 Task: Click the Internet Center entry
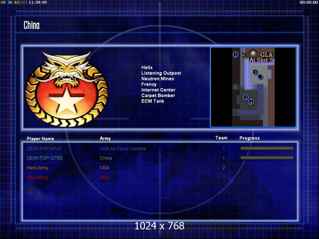(158, 90)
